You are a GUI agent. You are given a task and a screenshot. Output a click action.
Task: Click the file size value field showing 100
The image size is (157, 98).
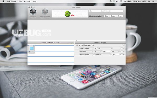click(x=106, y=51)
